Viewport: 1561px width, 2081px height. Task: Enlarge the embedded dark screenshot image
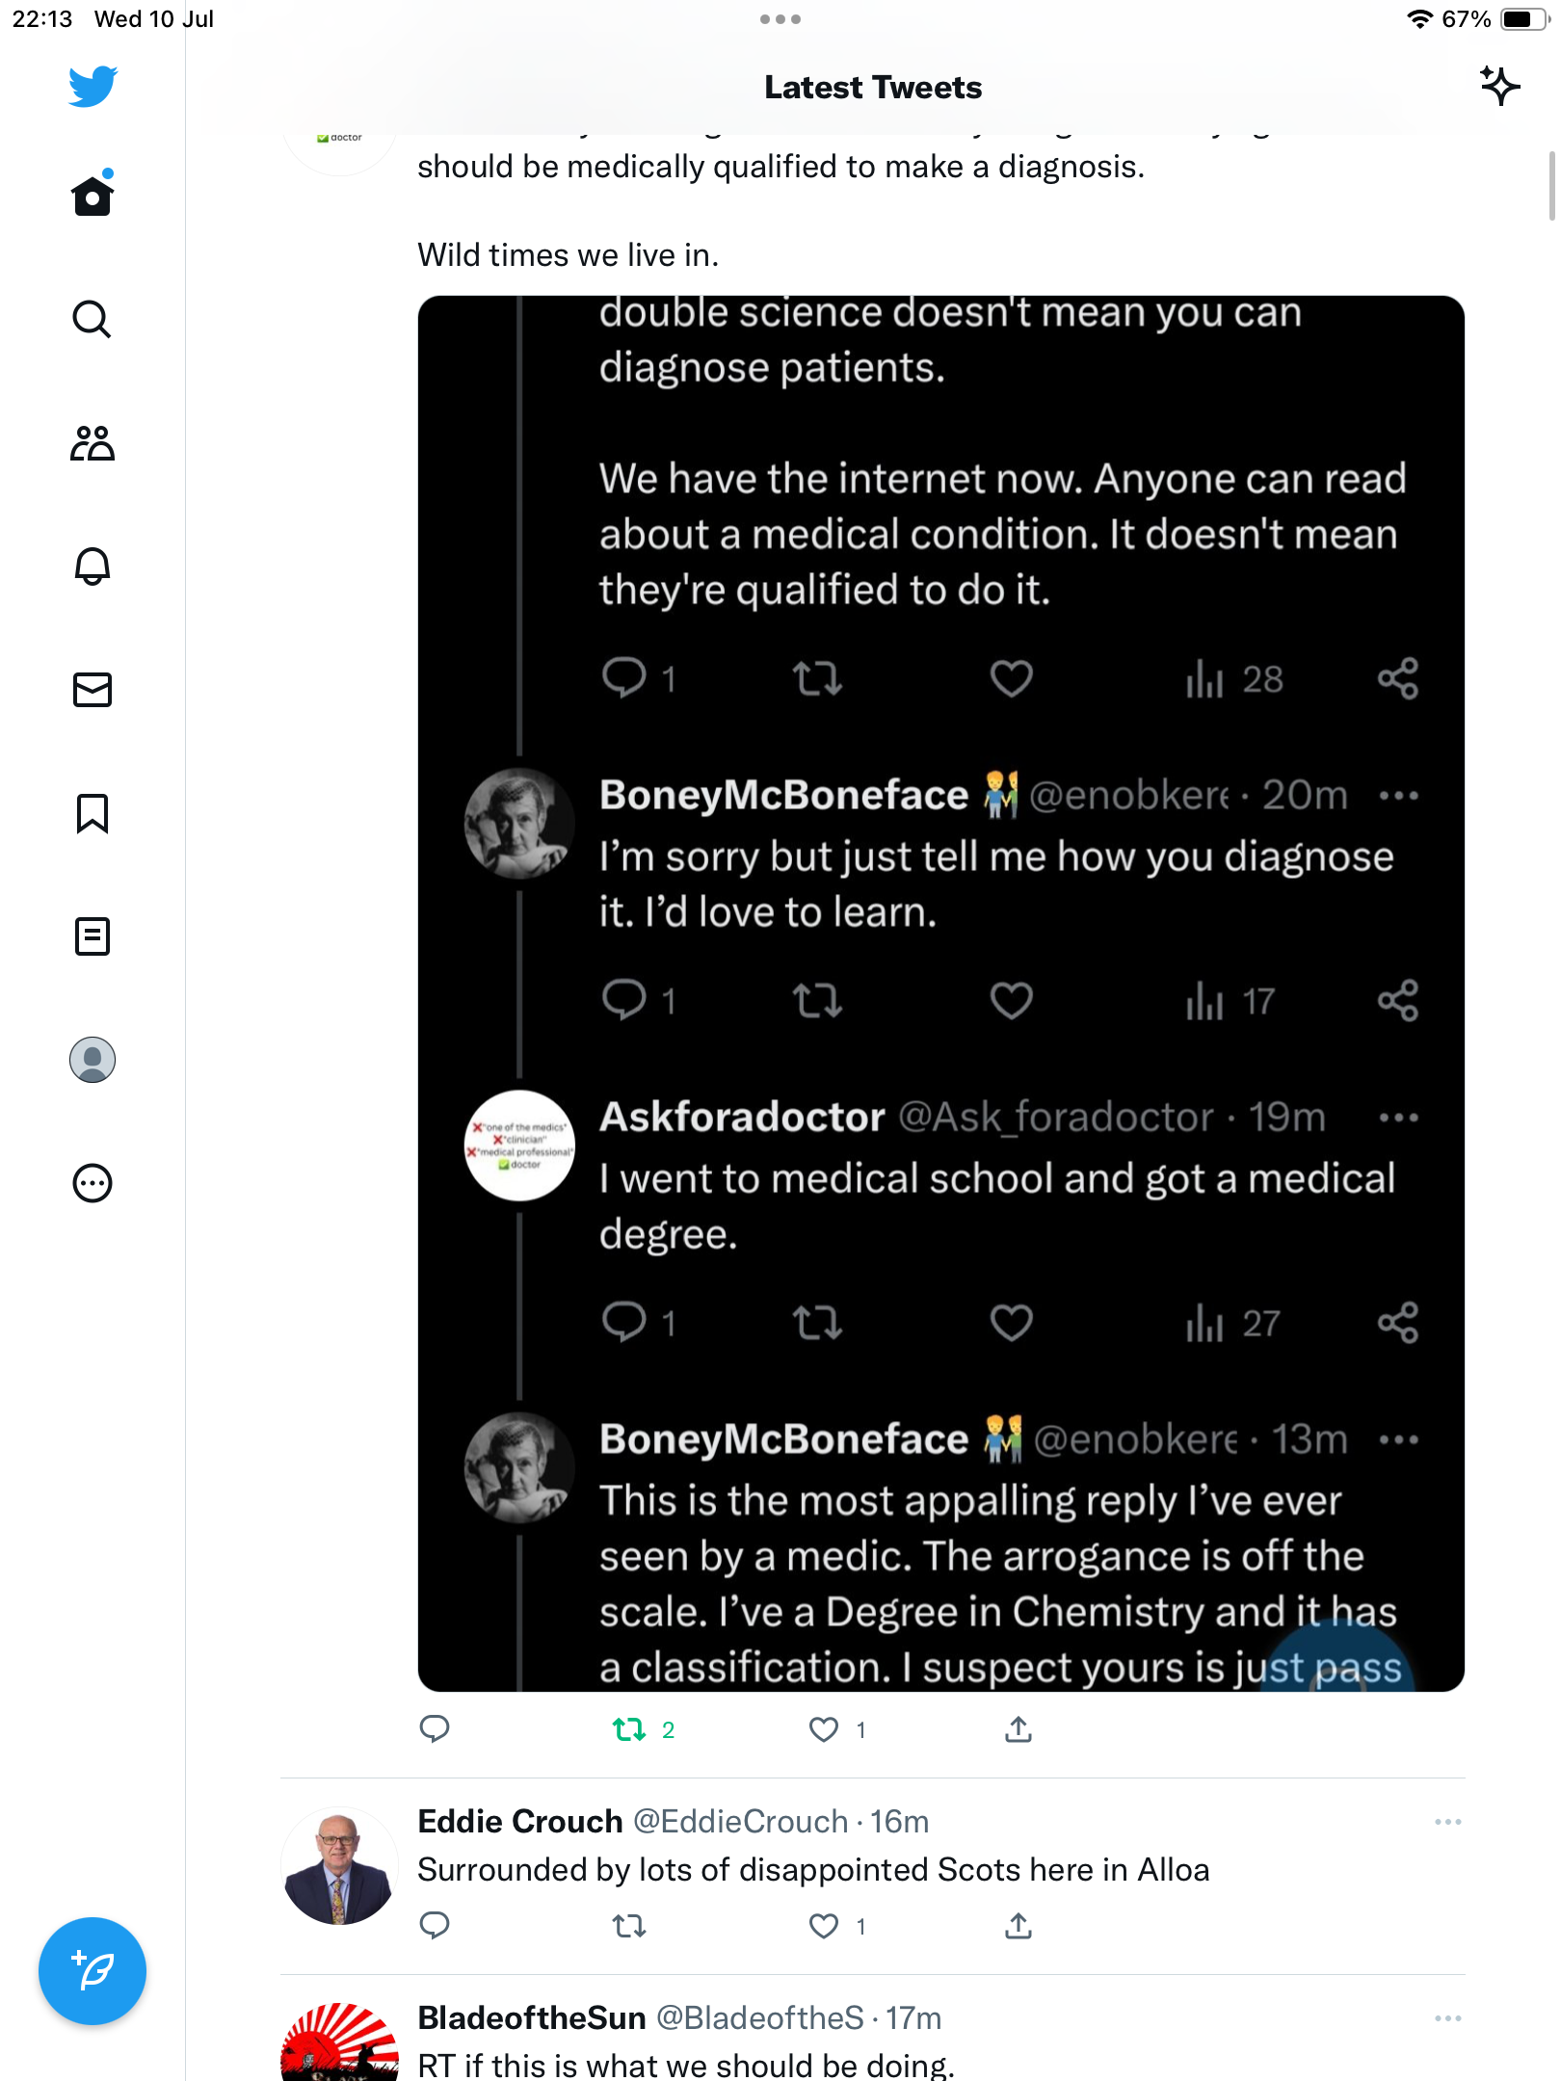(x=940, y=992)
